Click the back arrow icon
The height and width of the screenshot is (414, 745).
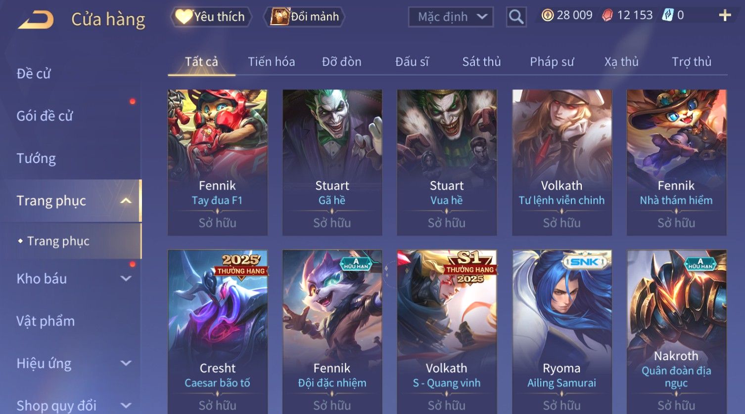[x=36, y=20]
